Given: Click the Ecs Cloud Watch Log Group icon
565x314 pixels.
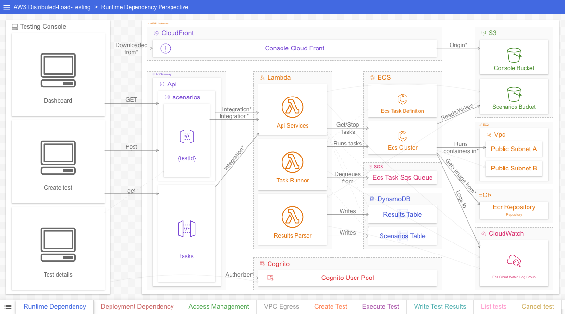Looking at the screenshot, I should [514, 261].
